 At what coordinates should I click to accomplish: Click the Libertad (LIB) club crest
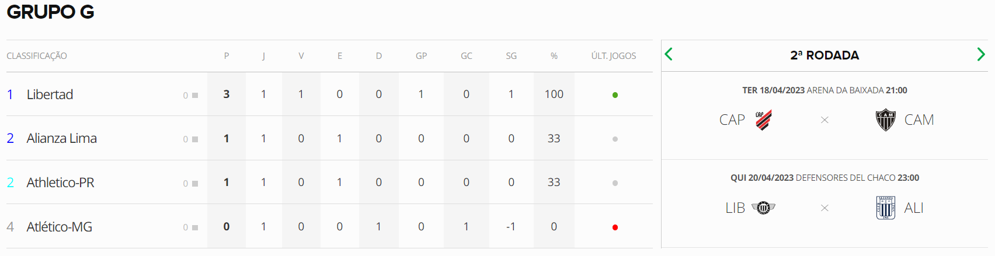[x=763, y=208]
